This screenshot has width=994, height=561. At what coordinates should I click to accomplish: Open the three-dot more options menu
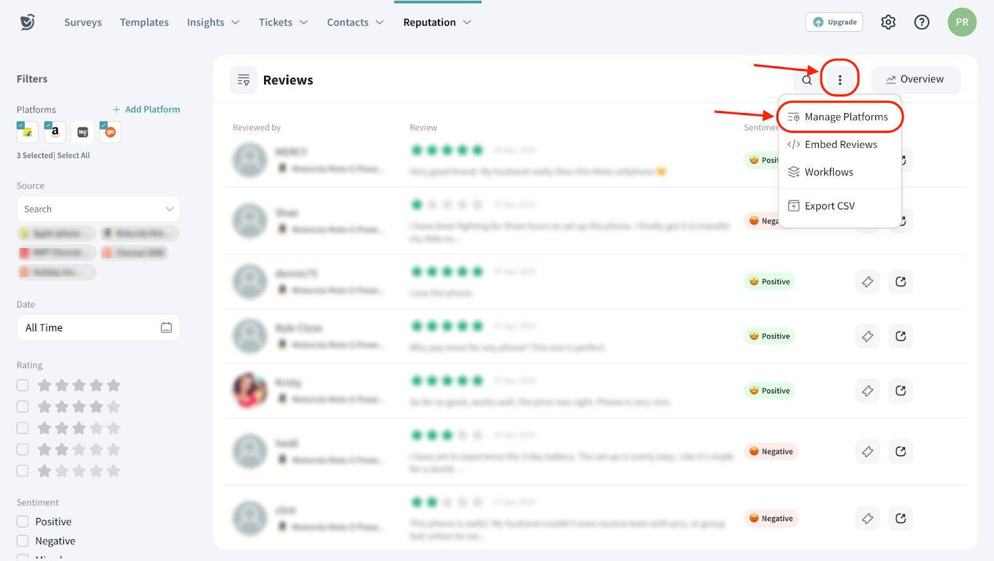[x=839, y=80]
